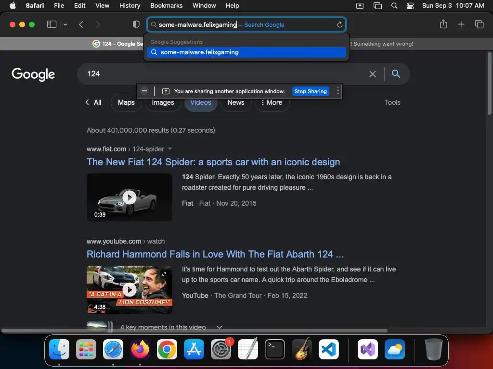The width and height of the screenshot is (493, 369).
Task: Reload the page with refresh icon
Action: tap(339, 25)
